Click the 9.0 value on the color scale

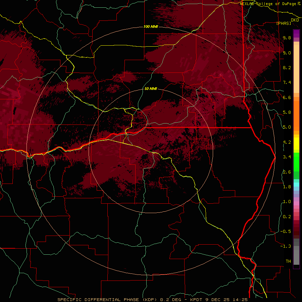point(287,53)
